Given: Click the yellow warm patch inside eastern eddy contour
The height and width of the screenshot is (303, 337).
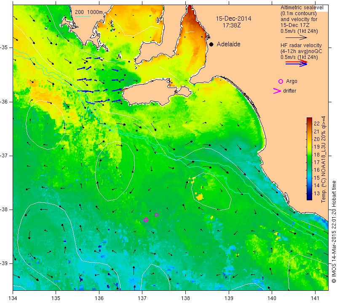Looking at the screenshot, I should click(x=200, y=197).
